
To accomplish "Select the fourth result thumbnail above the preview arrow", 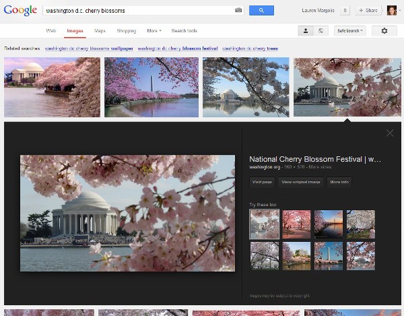I will point(347,87).
